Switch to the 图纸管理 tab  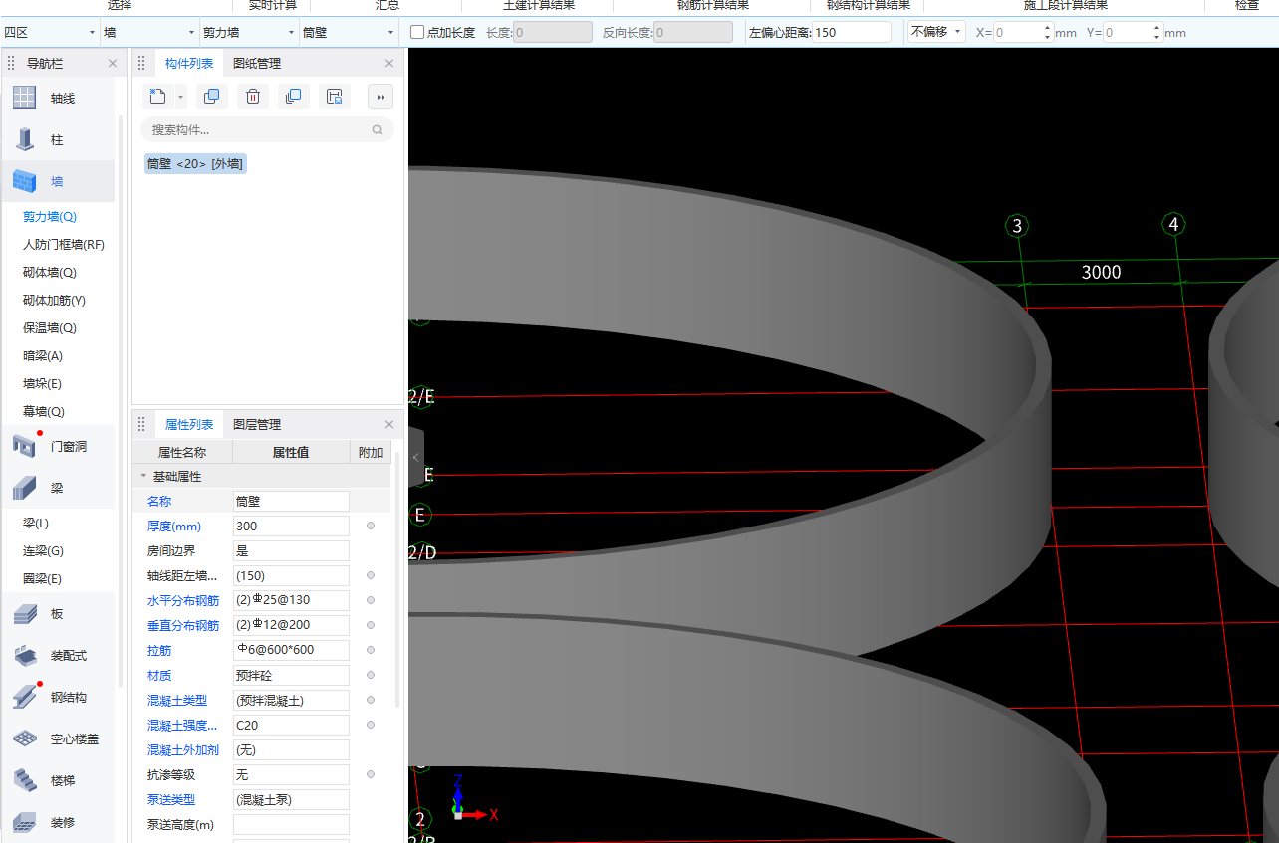pyautogui.click(x=257, y=64)
